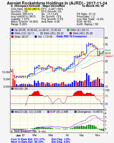The height and width of the screenshot is (143, 114).
Task: Click the blue SMA (10) legend swatch
Action: 12,33
